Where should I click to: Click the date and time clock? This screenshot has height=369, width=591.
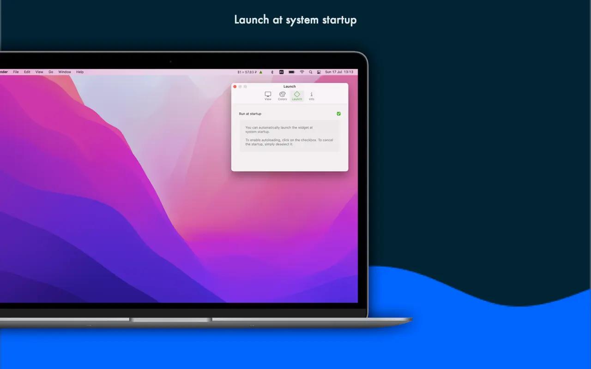point(339,72)
